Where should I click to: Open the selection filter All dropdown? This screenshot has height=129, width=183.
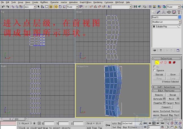coord(35,7)
